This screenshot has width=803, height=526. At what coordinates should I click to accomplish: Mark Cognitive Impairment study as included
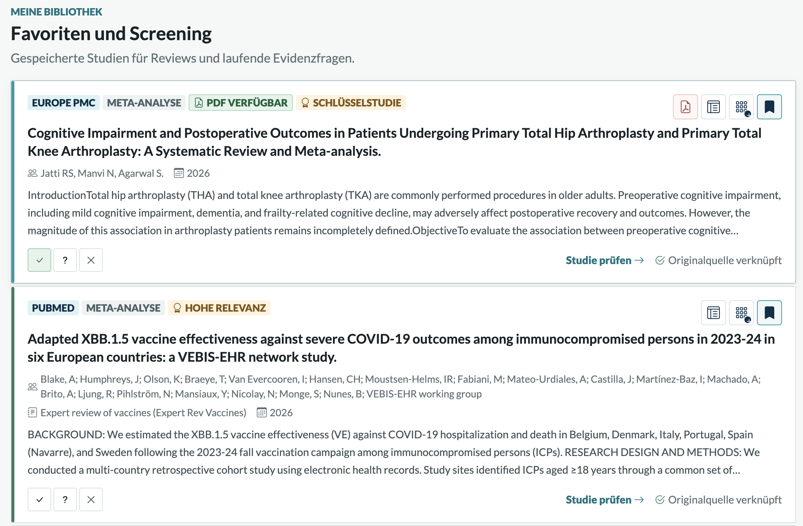[39, 260]
